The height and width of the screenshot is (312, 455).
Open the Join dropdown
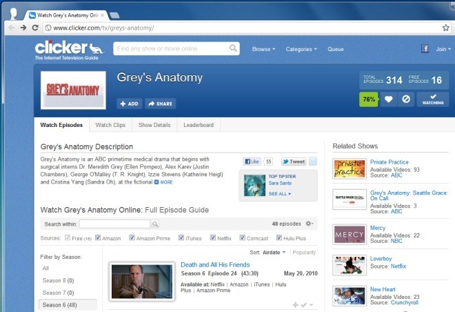tap(443, 49)
